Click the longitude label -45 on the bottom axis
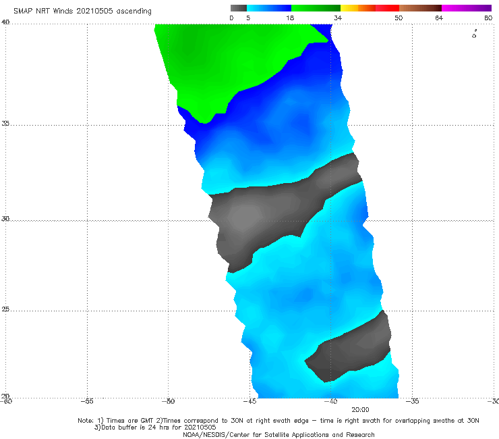 click(x=249, y=401)
